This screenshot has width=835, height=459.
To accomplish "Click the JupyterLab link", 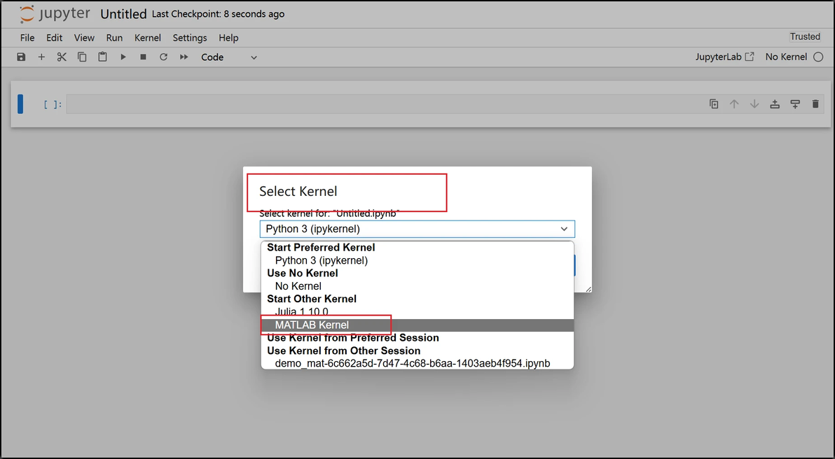I will pyautogui.click(x=724, y=57).
